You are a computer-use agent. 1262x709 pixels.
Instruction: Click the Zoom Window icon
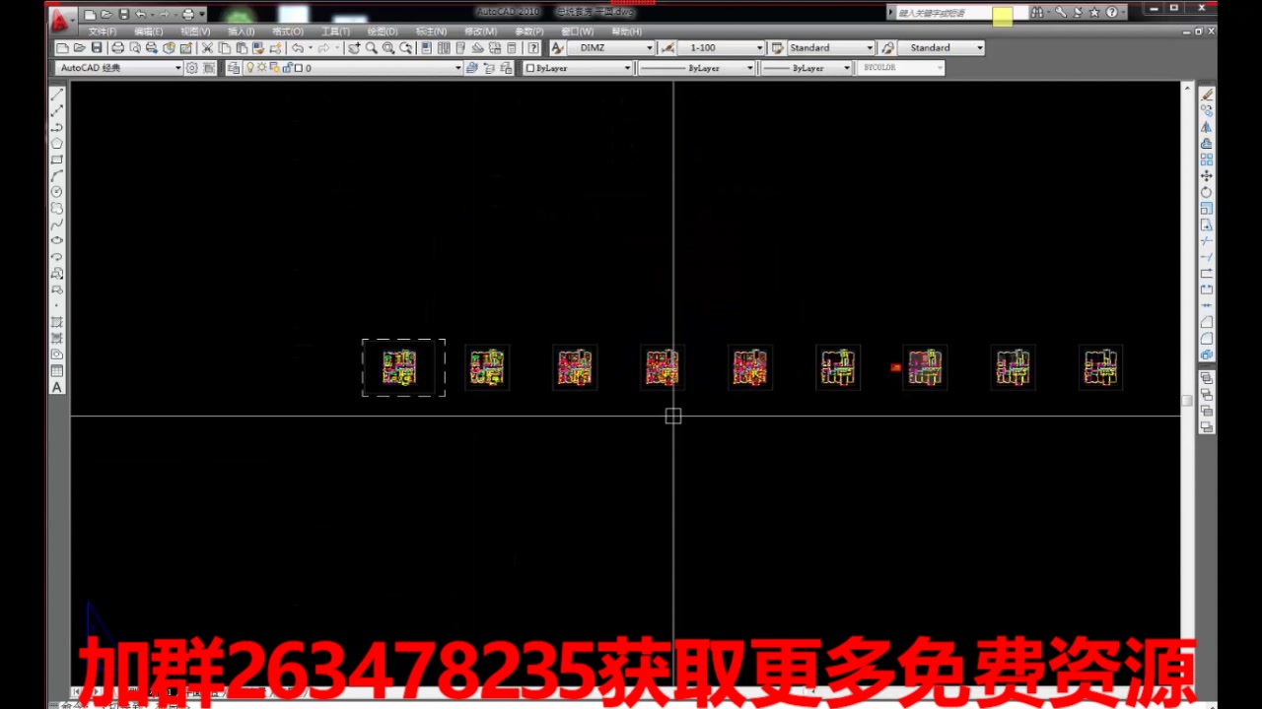[388, 47]
